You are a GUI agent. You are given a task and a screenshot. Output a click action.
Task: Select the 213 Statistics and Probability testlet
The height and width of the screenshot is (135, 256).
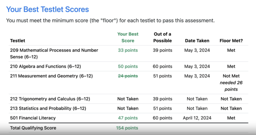click(48, 108)
